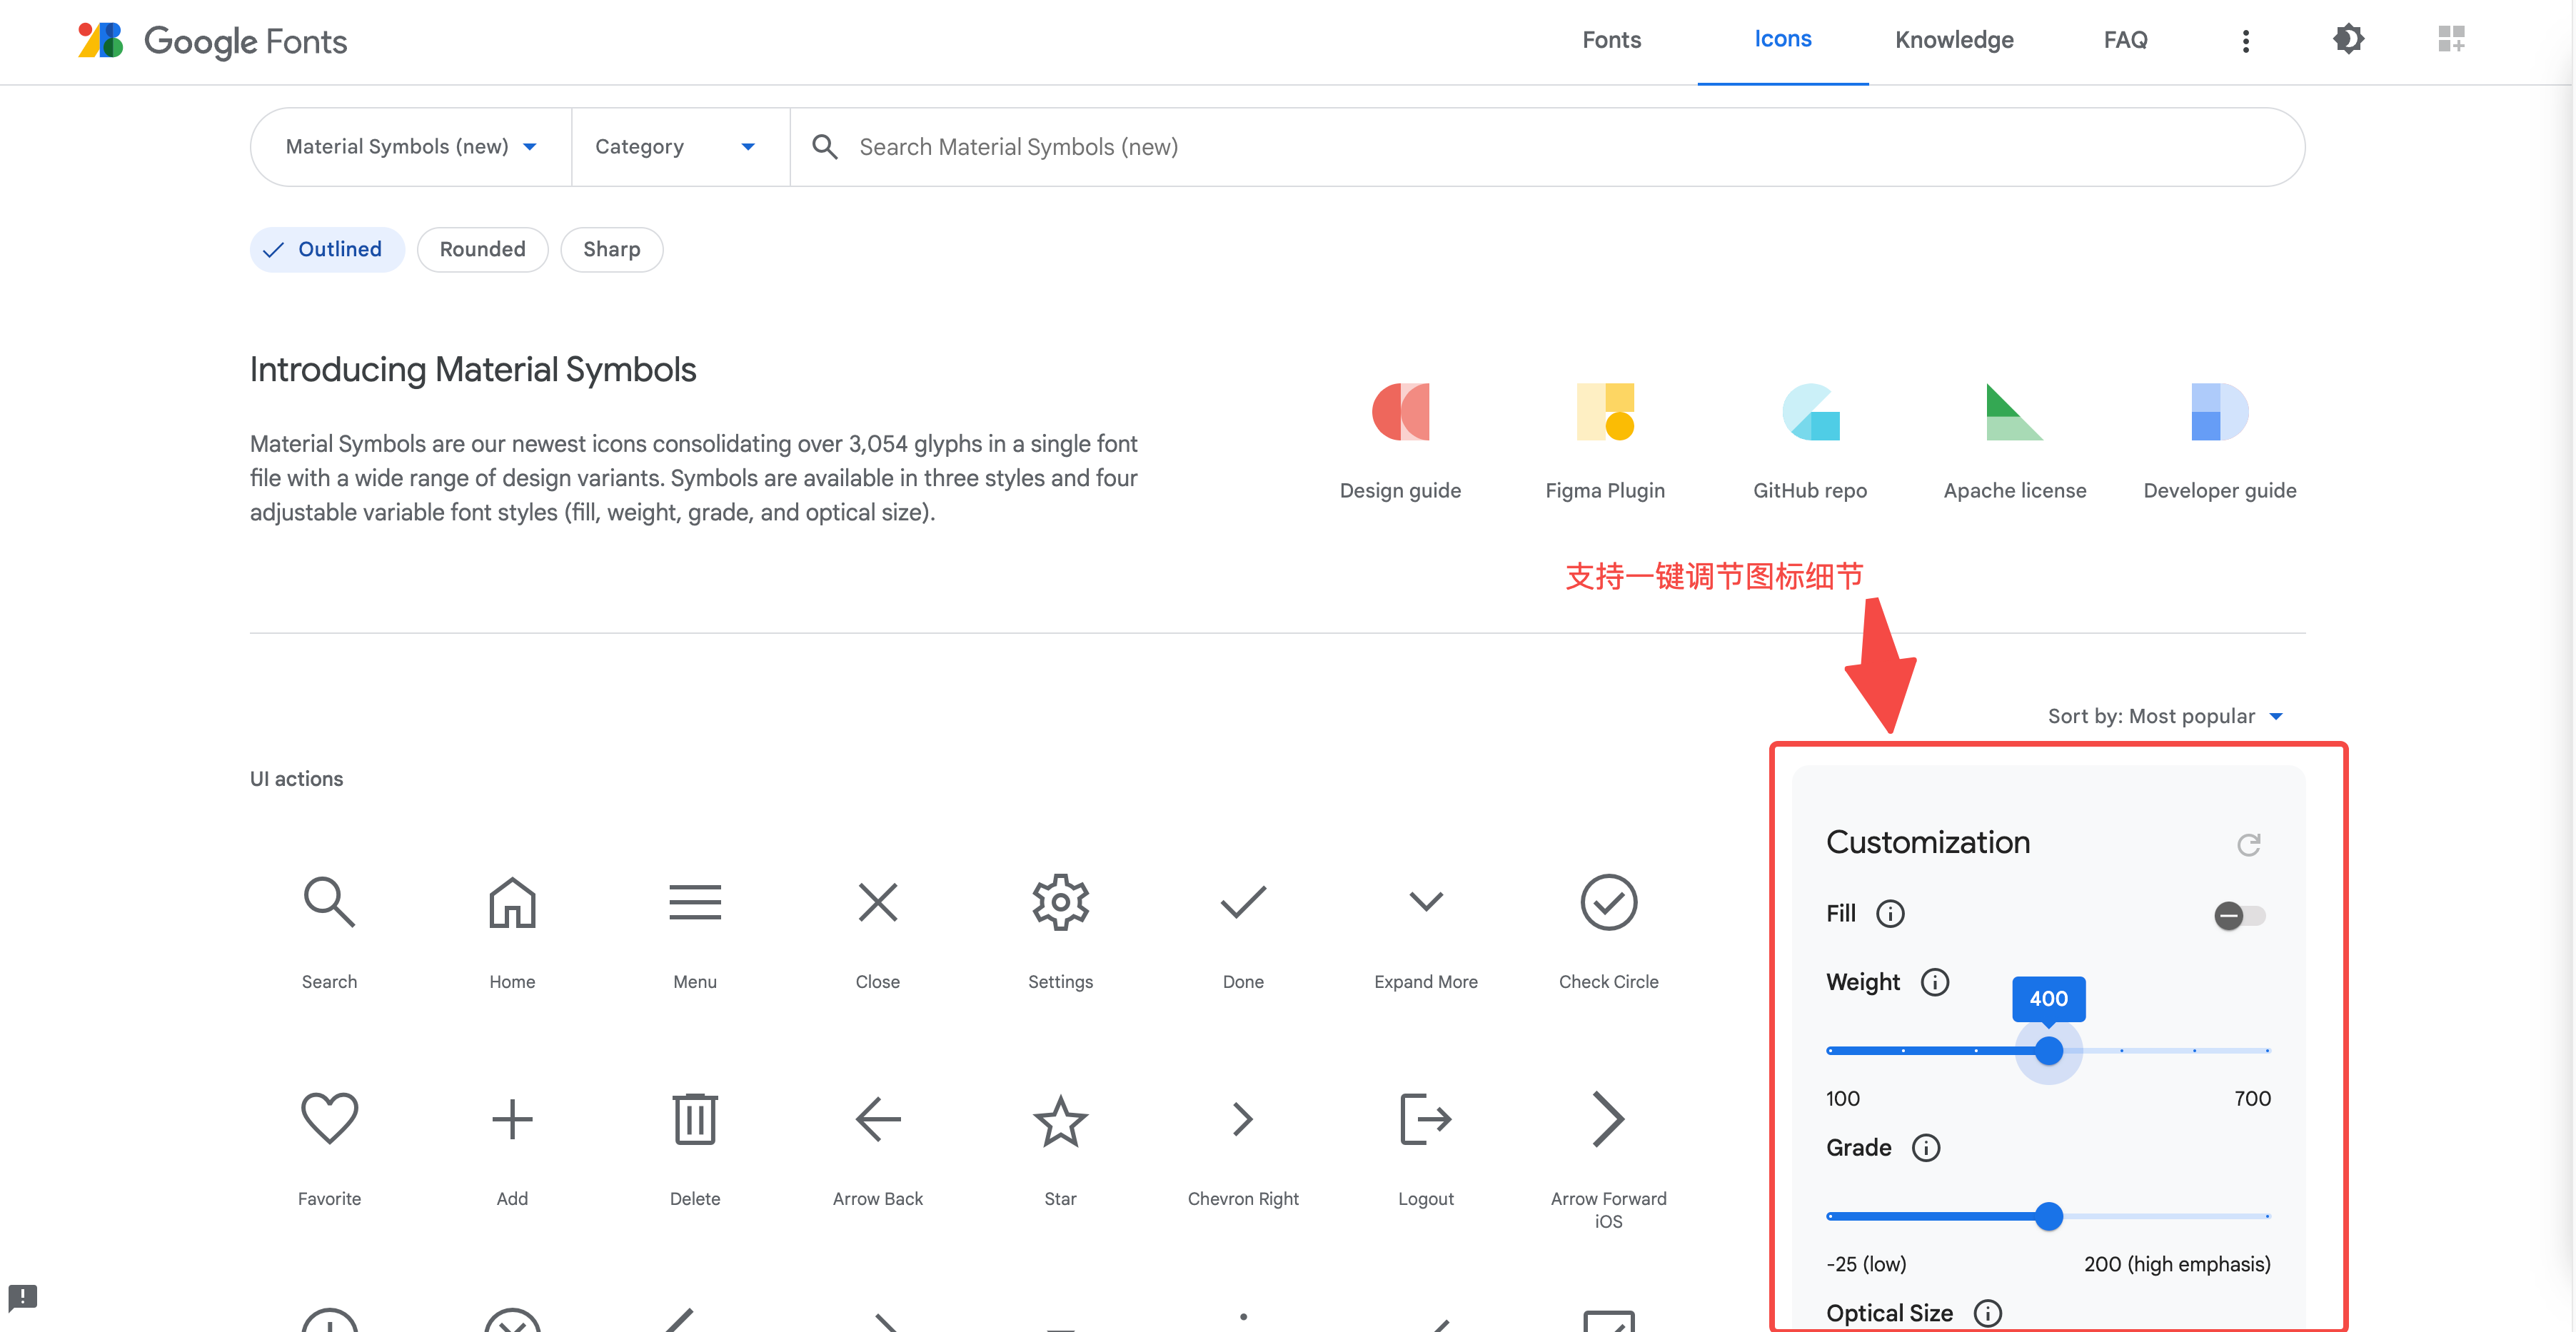This screenshot has height=1332, width=2576.
Task: Select the Home icon tile
Action: pyautogui.click(x=512, y=931)
